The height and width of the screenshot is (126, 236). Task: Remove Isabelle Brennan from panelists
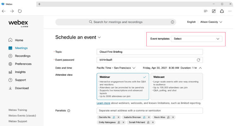click(x=149, y=117)
